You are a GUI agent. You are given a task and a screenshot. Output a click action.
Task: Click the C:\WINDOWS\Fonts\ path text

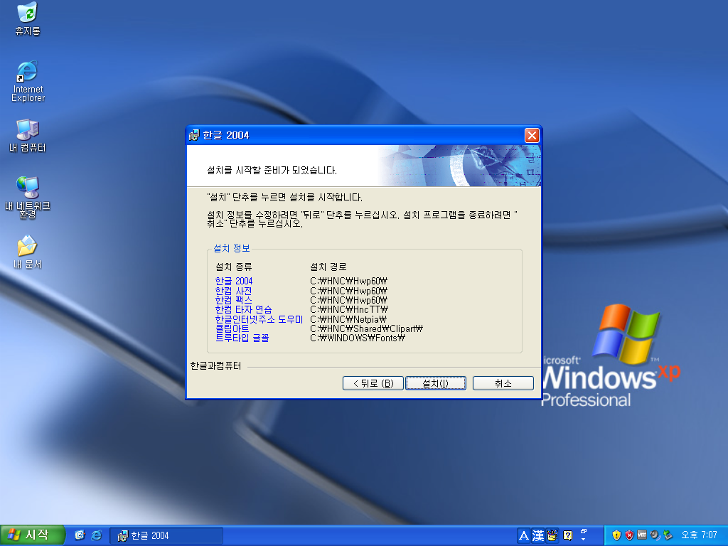[x=357, y=338]
